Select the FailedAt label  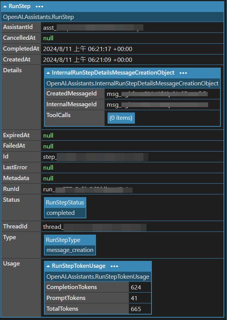14,146
